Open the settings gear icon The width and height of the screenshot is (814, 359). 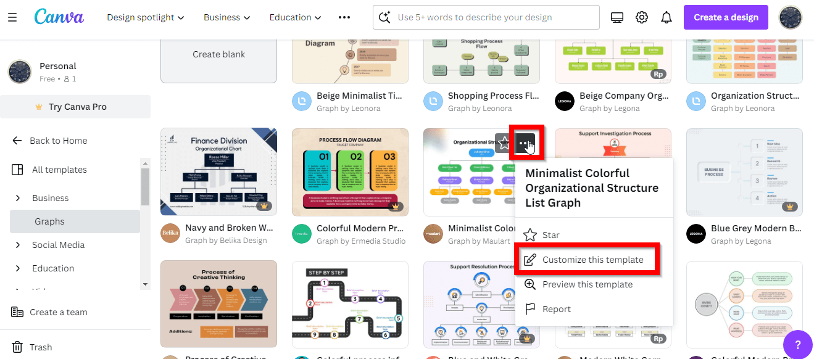click(x=642, y=17)
